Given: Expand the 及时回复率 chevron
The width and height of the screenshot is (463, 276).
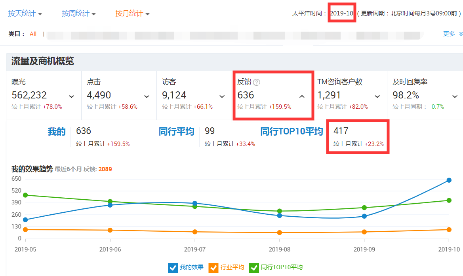Looking at the screenshot, I should [455, 96].
